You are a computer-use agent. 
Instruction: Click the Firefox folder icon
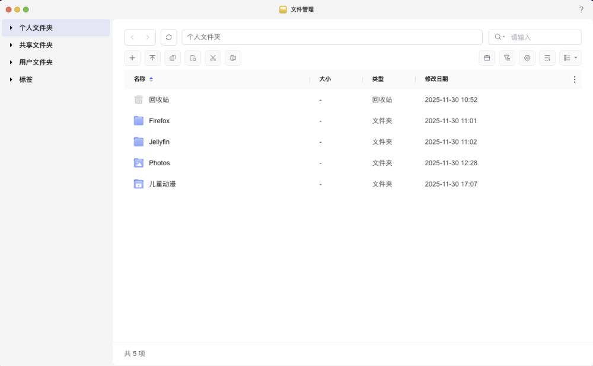pyautogui.click(x=138, y=120)
